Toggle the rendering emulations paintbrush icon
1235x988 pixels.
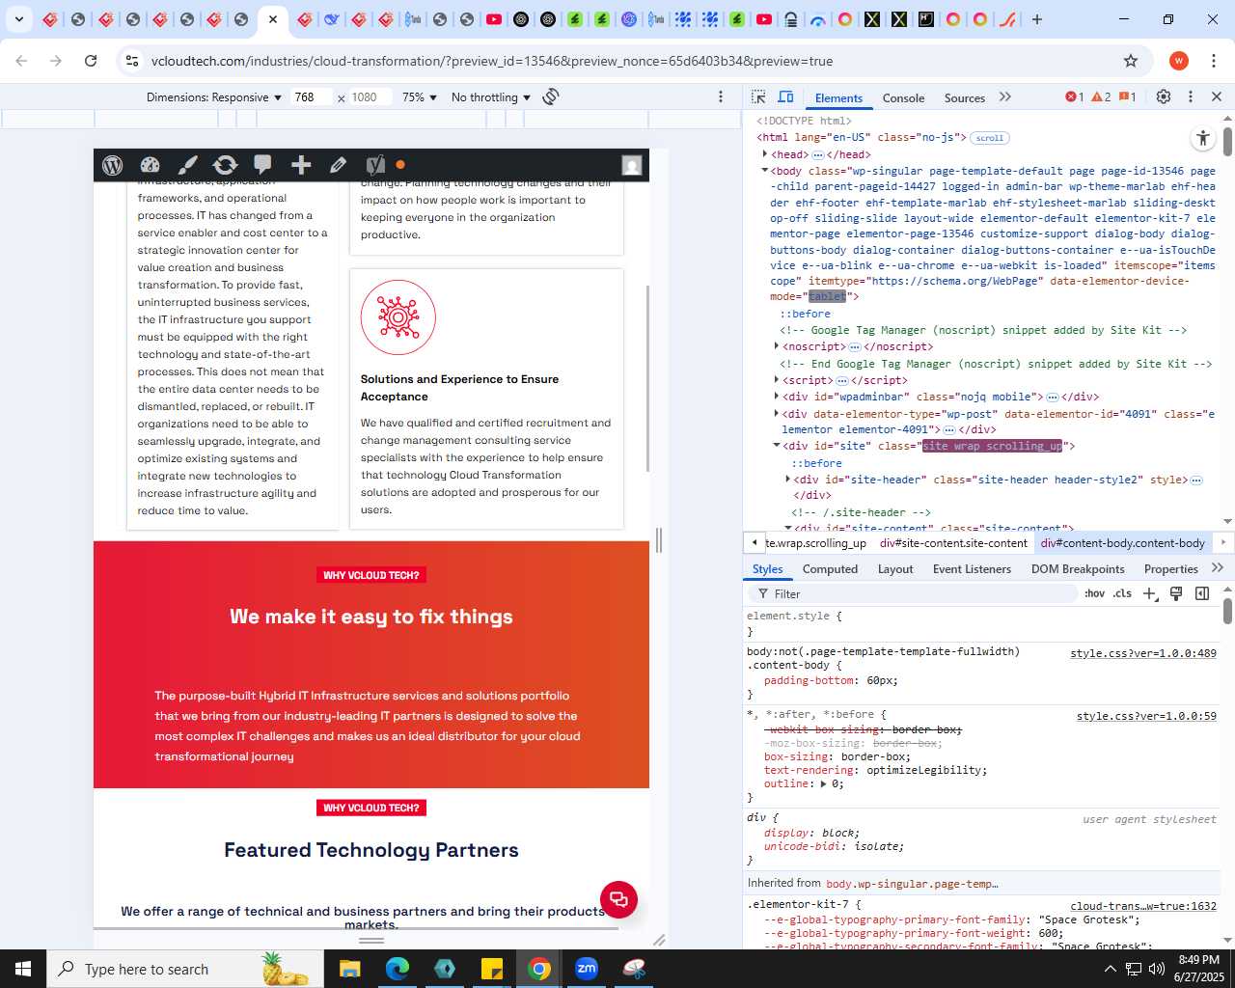tap(1176, 593)
